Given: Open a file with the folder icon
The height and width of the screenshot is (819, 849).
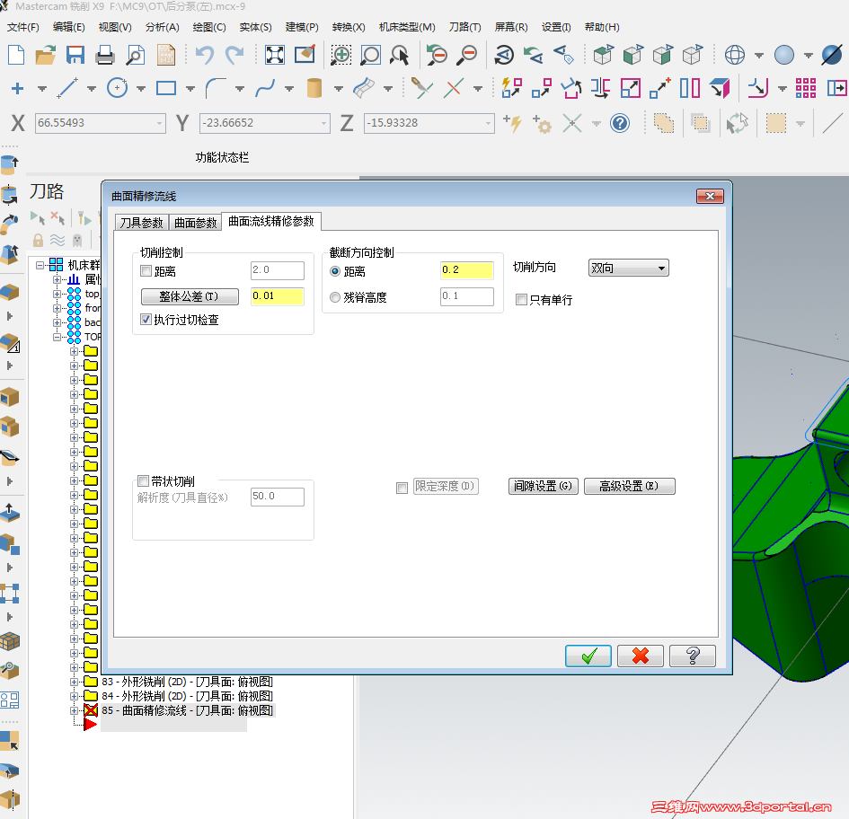Looking at the screenshot, I should 46,55.
